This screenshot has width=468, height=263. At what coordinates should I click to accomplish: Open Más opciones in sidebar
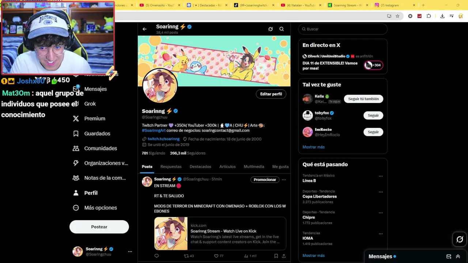click(x=95, y=207)
